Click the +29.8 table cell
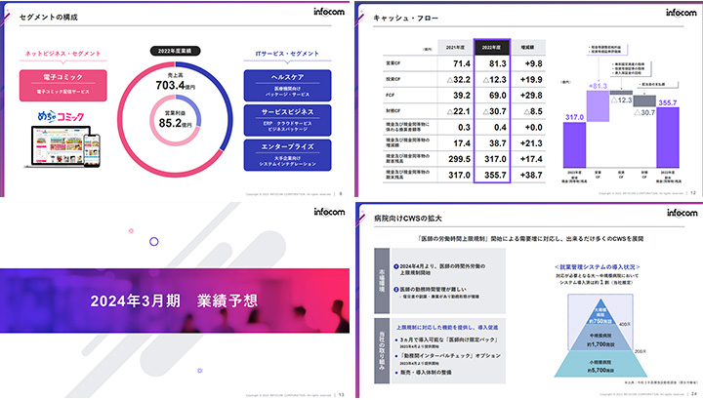This screenshot has height=400, width=703. tap(531, 96)
